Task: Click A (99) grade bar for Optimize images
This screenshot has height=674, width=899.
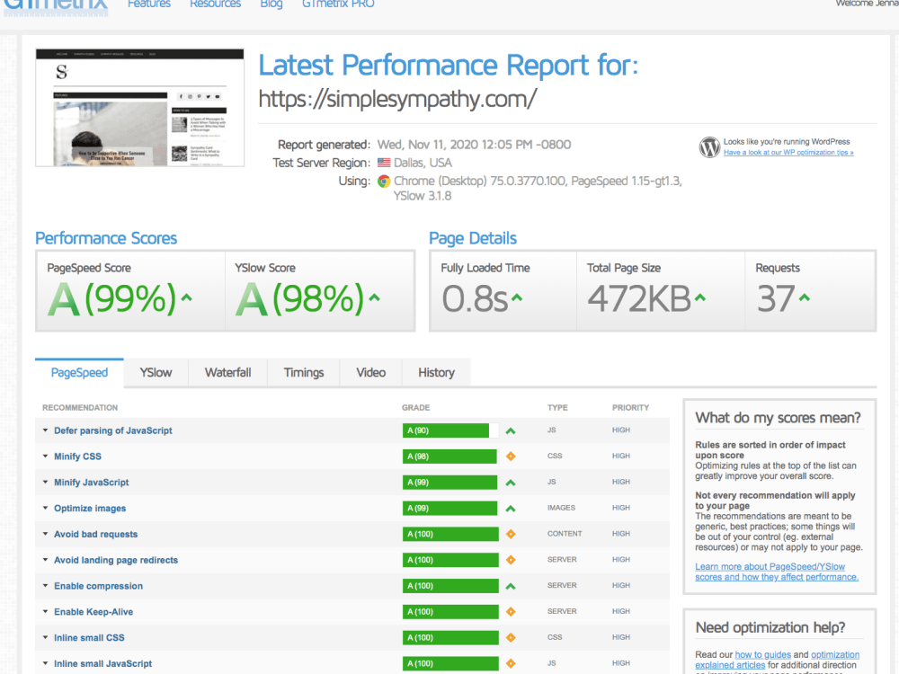Action: pyautogui.click(x=450, y=508)
